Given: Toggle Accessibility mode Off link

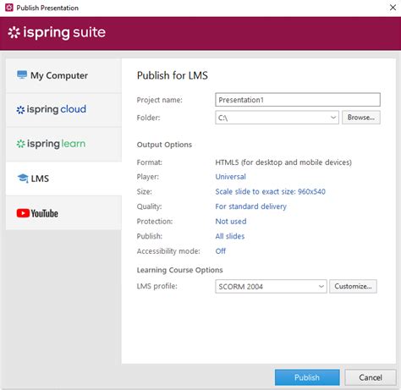Looking at the screenshot, I should [221, 251].
